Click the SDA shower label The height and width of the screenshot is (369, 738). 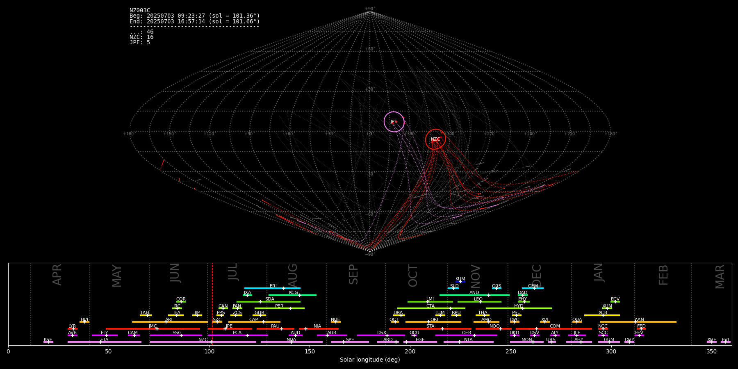tap(270, 299)
